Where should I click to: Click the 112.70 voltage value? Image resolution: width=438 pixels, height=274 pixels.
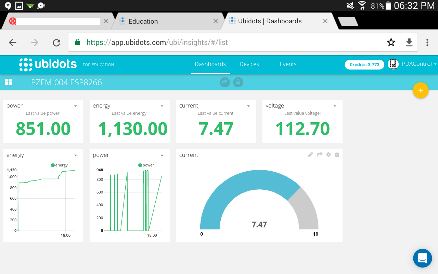coord(302,129)
